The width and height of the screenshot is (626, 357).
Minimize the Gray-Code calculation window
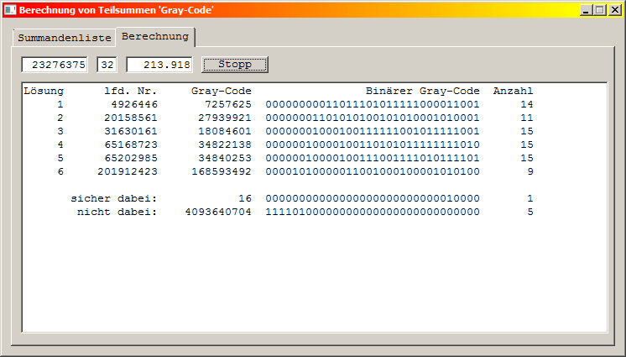coord(585,10)
